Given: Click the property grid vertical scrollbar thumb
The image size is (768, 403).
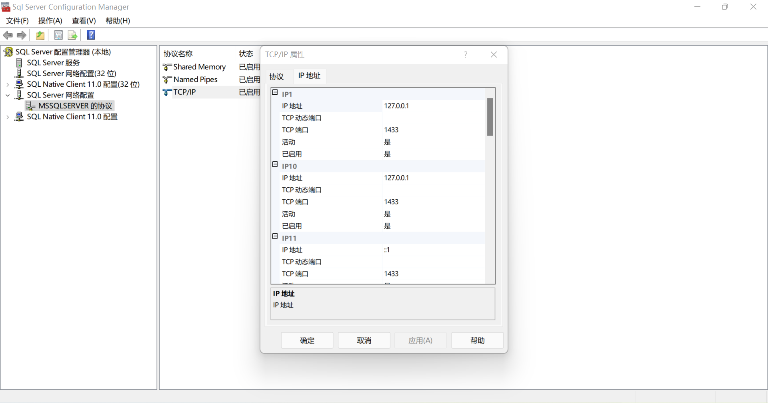Looking at the screenshot, I should [x=490, y=117].
